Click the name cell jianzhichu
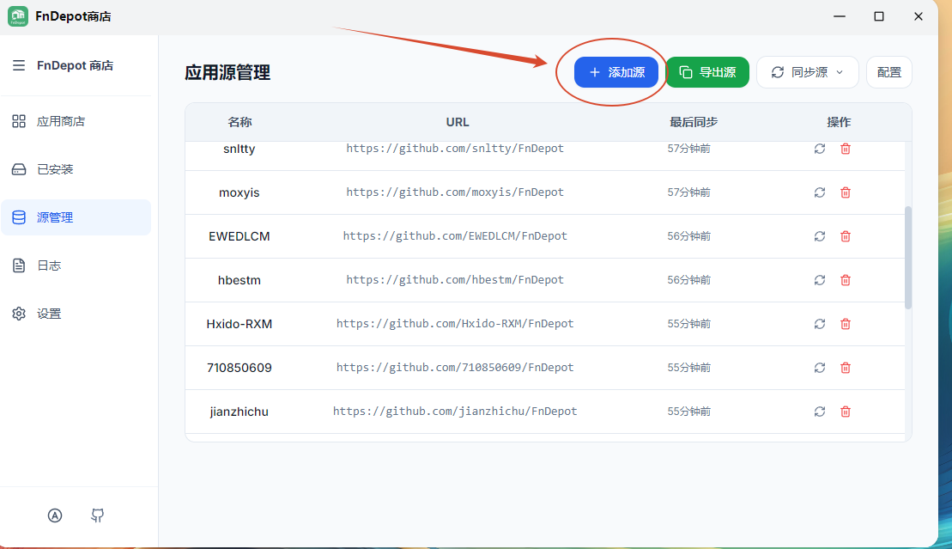The image size is (952, 549). 240,412
